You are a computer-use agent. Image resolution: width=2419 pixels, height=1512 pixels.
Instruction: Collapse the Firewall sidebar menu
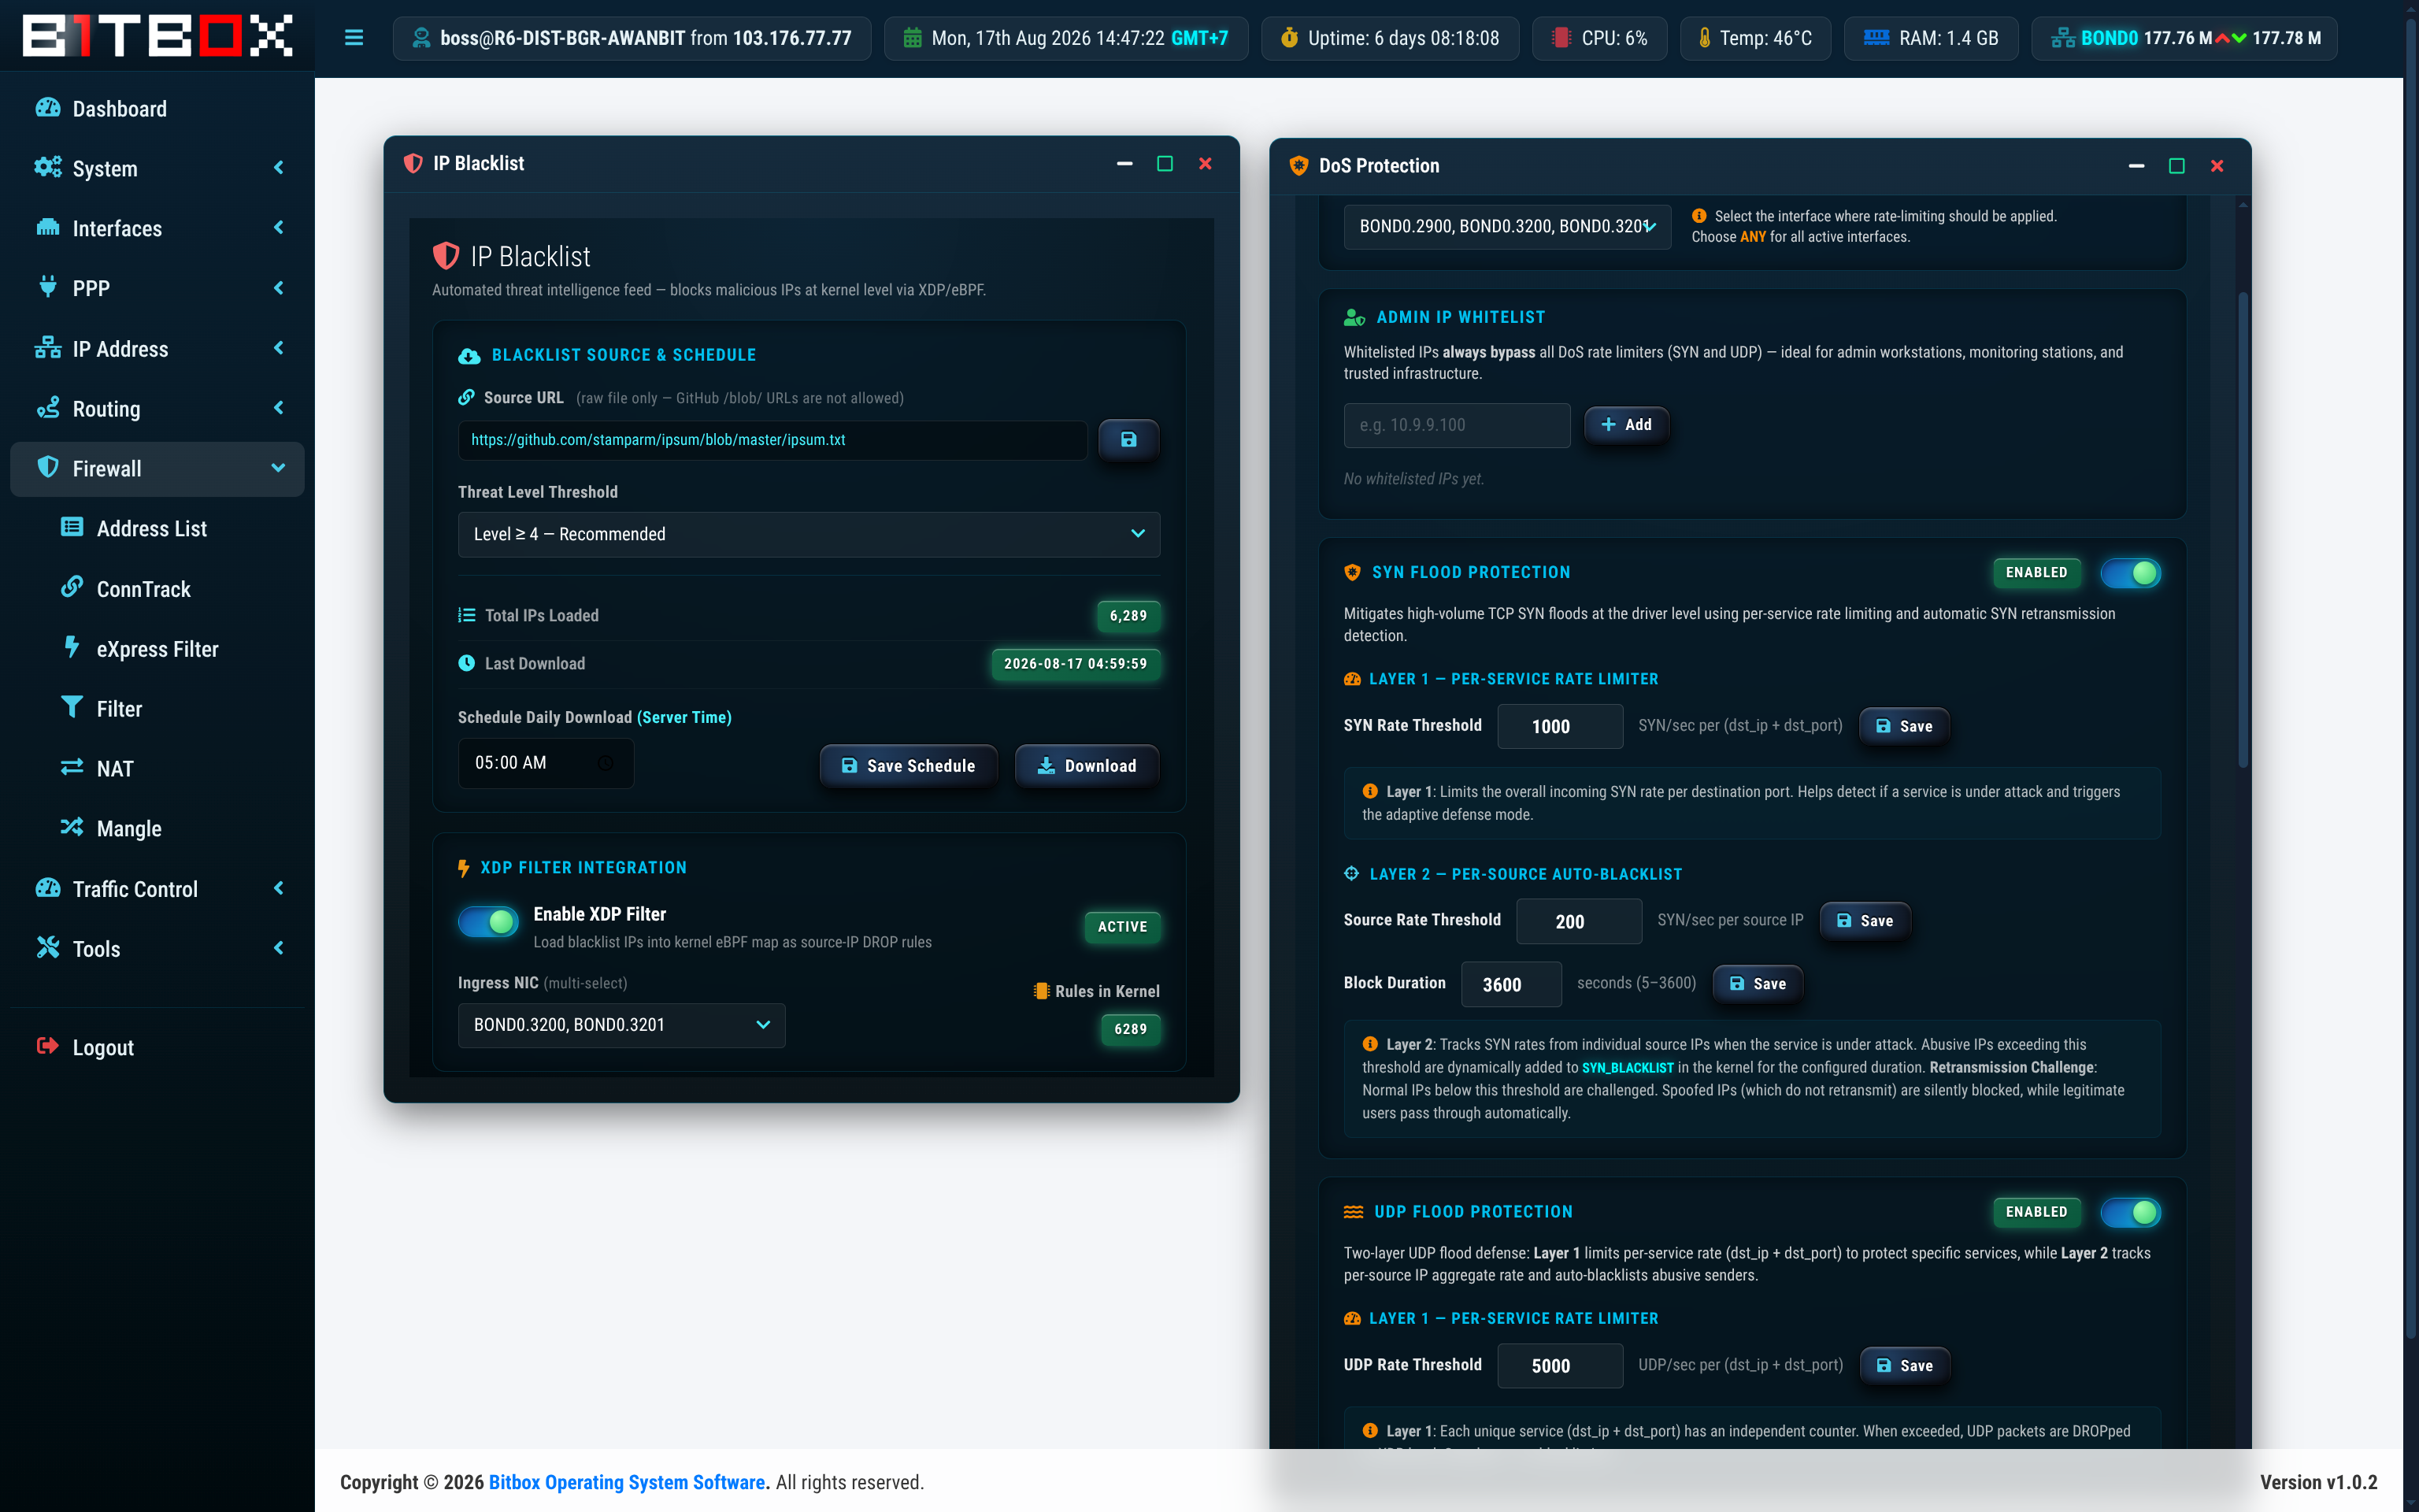pos(157,469)
